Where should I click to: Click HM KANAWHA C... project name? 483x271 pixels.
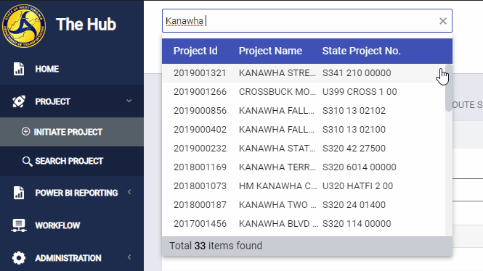pos(278,186)
